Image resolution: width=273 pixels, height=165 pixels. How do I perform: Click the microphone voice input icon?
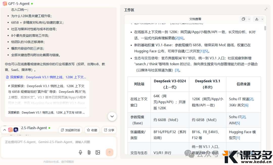[x=80, y=152]
